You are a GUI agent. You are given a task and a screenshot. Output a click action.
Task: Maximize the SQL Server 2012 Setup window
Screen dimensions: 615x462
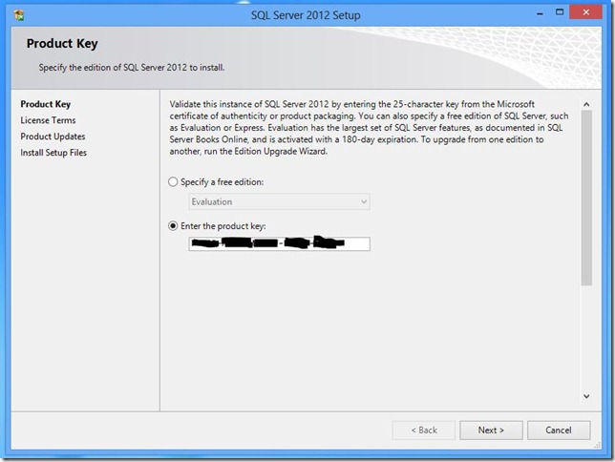tap(560, 12)
